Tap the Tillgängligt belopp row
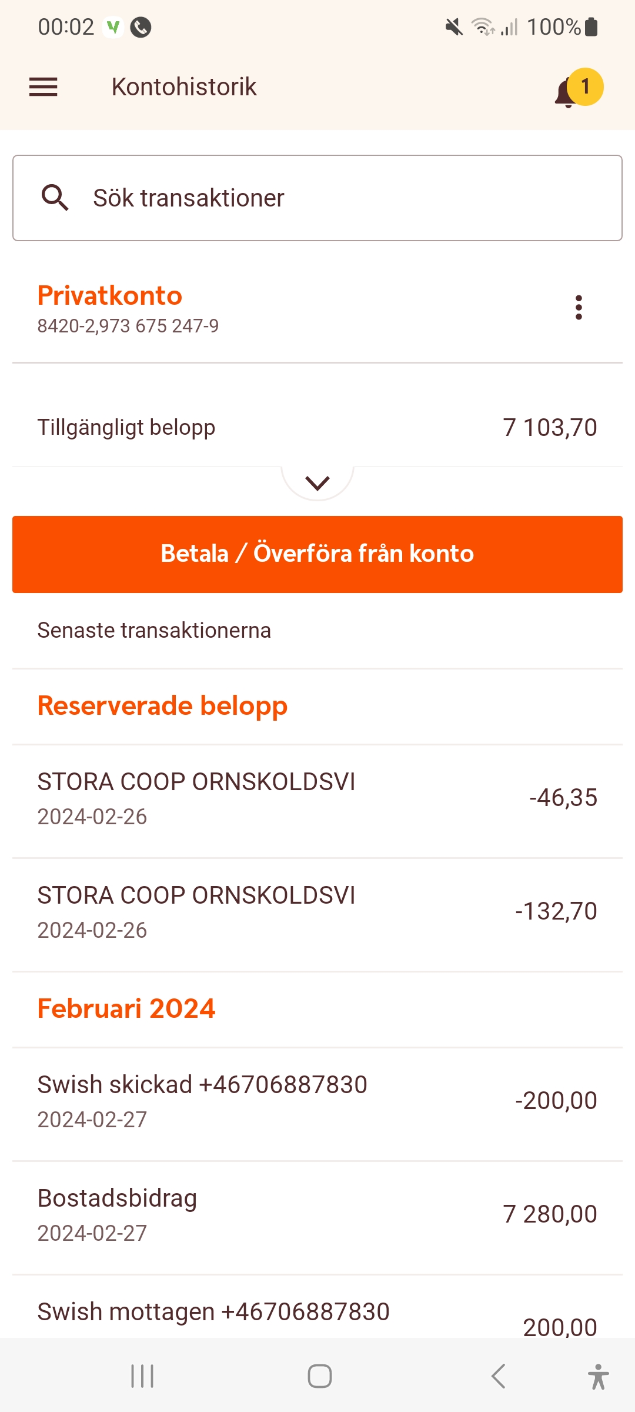The image size is (635, 1412). [317, 428]
